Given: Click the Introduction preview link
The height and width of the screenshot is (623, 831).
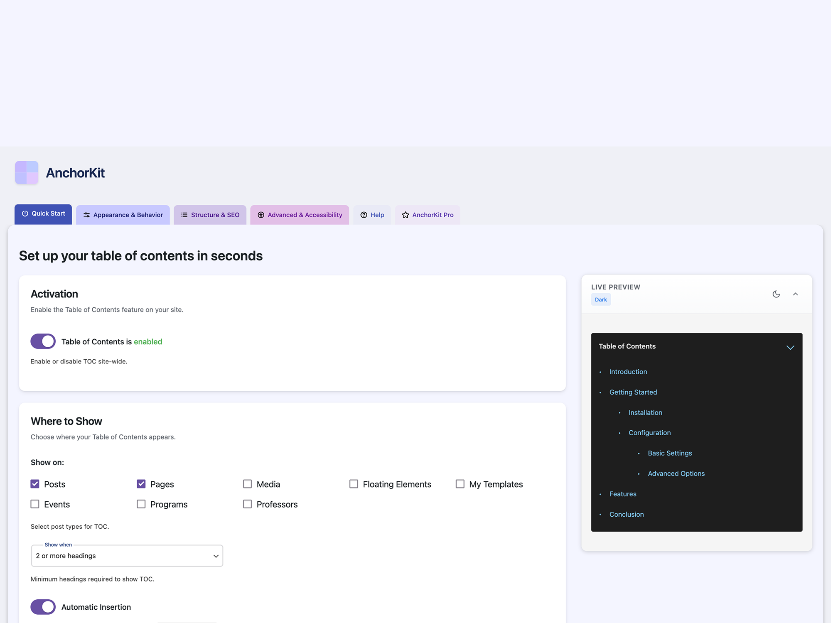Looking at the screenshot, I should [x=628, y=372].
